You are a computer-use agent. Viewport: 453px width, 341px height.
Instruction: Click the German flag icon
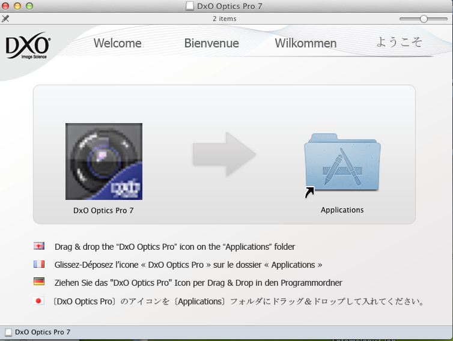point(38,282)
